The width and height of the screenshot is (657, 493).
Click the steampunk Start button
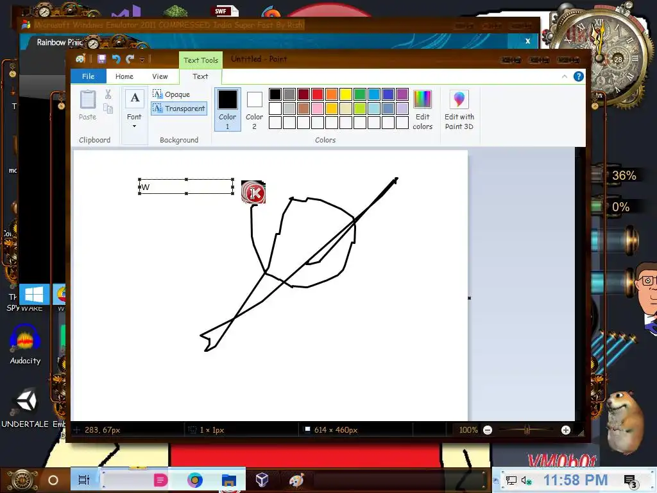click(23, 480)
